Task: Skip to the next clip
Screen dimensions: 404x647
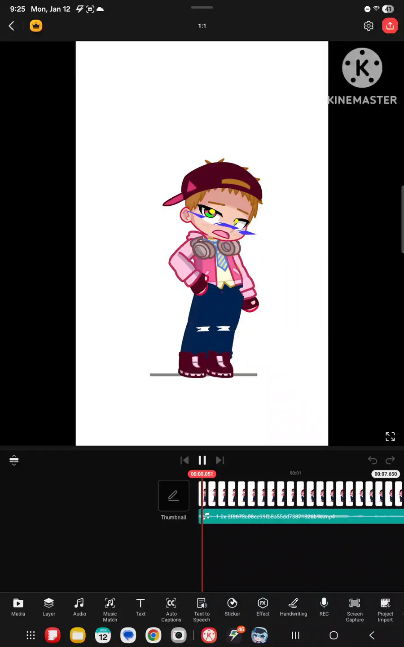Action: [x=220, y=460]
